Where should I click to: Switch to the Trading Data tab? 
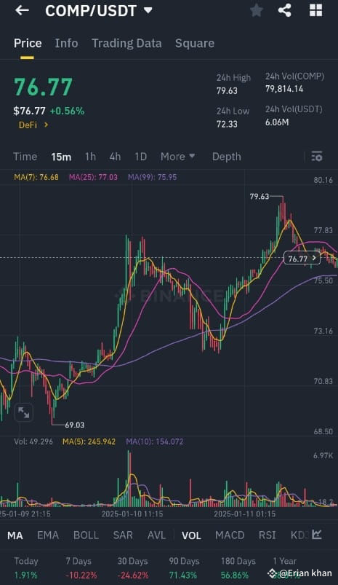pyautogui.click(x=126, y=43)
